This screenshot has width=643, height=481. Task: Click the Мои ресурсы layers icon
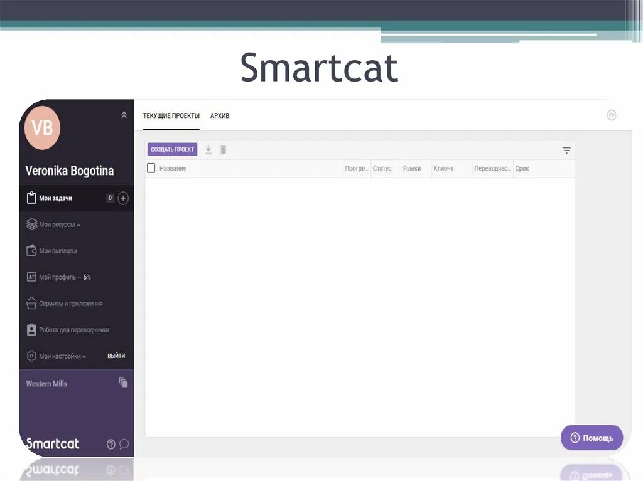pyautogui.click(x=31, y=224)
